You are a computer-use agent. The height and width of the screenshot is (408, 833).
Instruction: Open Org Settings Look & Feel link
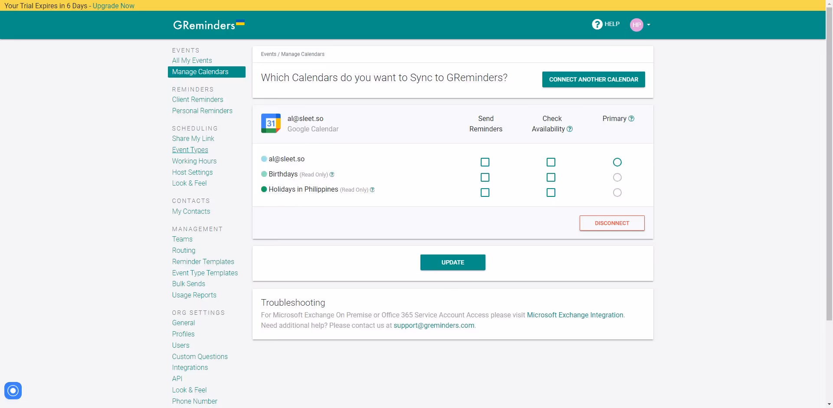(189, 390)
